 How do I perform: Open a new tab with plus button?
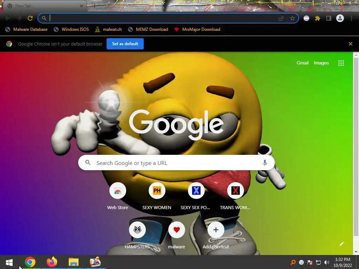click(94, 6)
